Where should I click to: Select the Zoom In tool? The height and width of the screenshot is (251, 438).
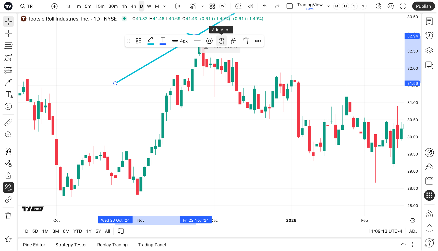coord(8,135)
